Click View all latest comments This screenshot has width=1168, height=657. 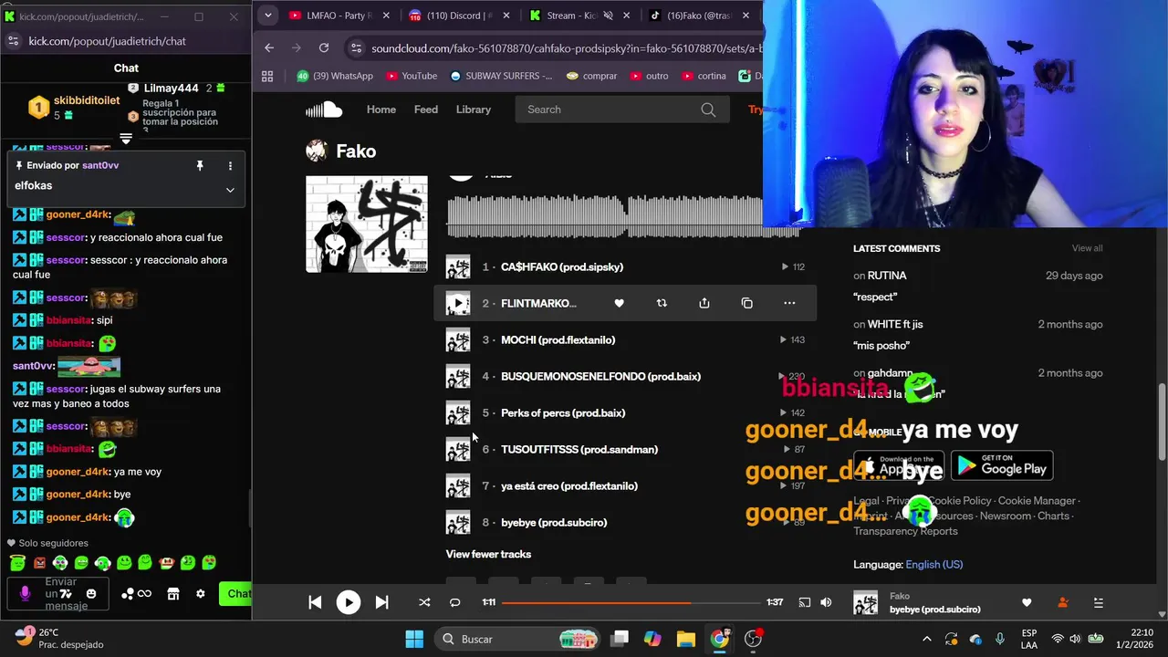(x=1087, y=248)
